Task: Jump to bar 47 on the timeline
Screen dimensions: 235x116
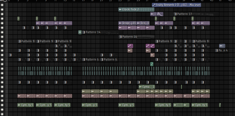Action: coord(220,1)
